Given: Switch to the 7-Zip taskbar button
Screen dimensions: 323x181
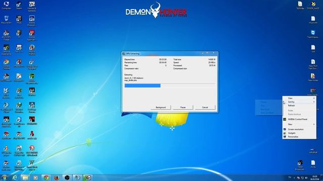Looking at the screenshot, I should (x=88, y=177).
